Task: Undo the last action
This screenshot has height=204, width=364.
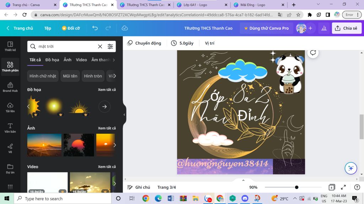Action: click(95, 28)
